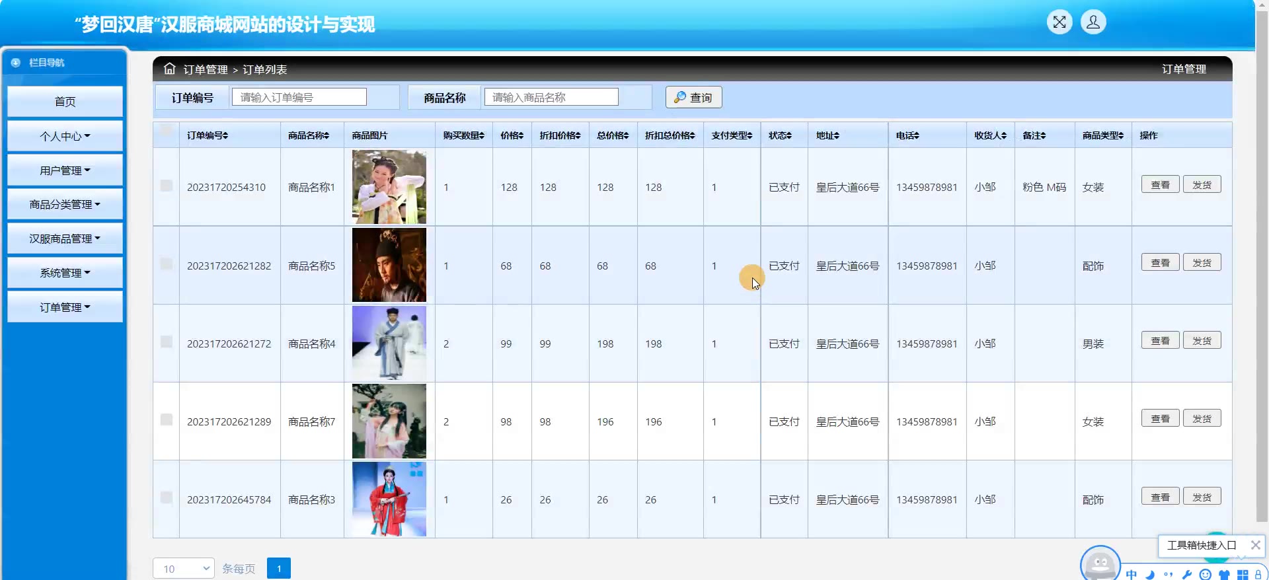The width and height of the screenshot is (1269, 580).
Task: Sort by 支付类型 column header
Action: (732, 135)
